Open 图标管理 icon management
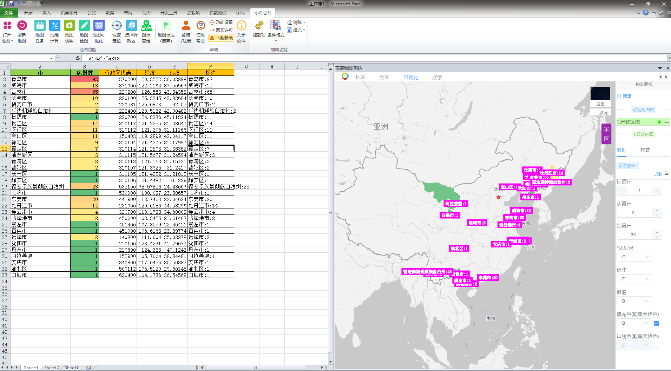 coord(146,26)
